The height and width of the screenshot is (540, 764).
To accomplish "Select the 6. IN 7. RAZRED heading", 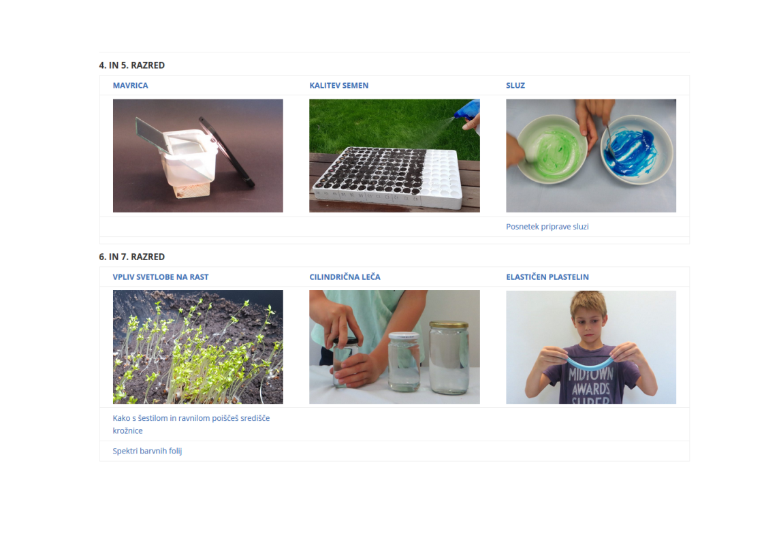I will [x=131, y=257].
